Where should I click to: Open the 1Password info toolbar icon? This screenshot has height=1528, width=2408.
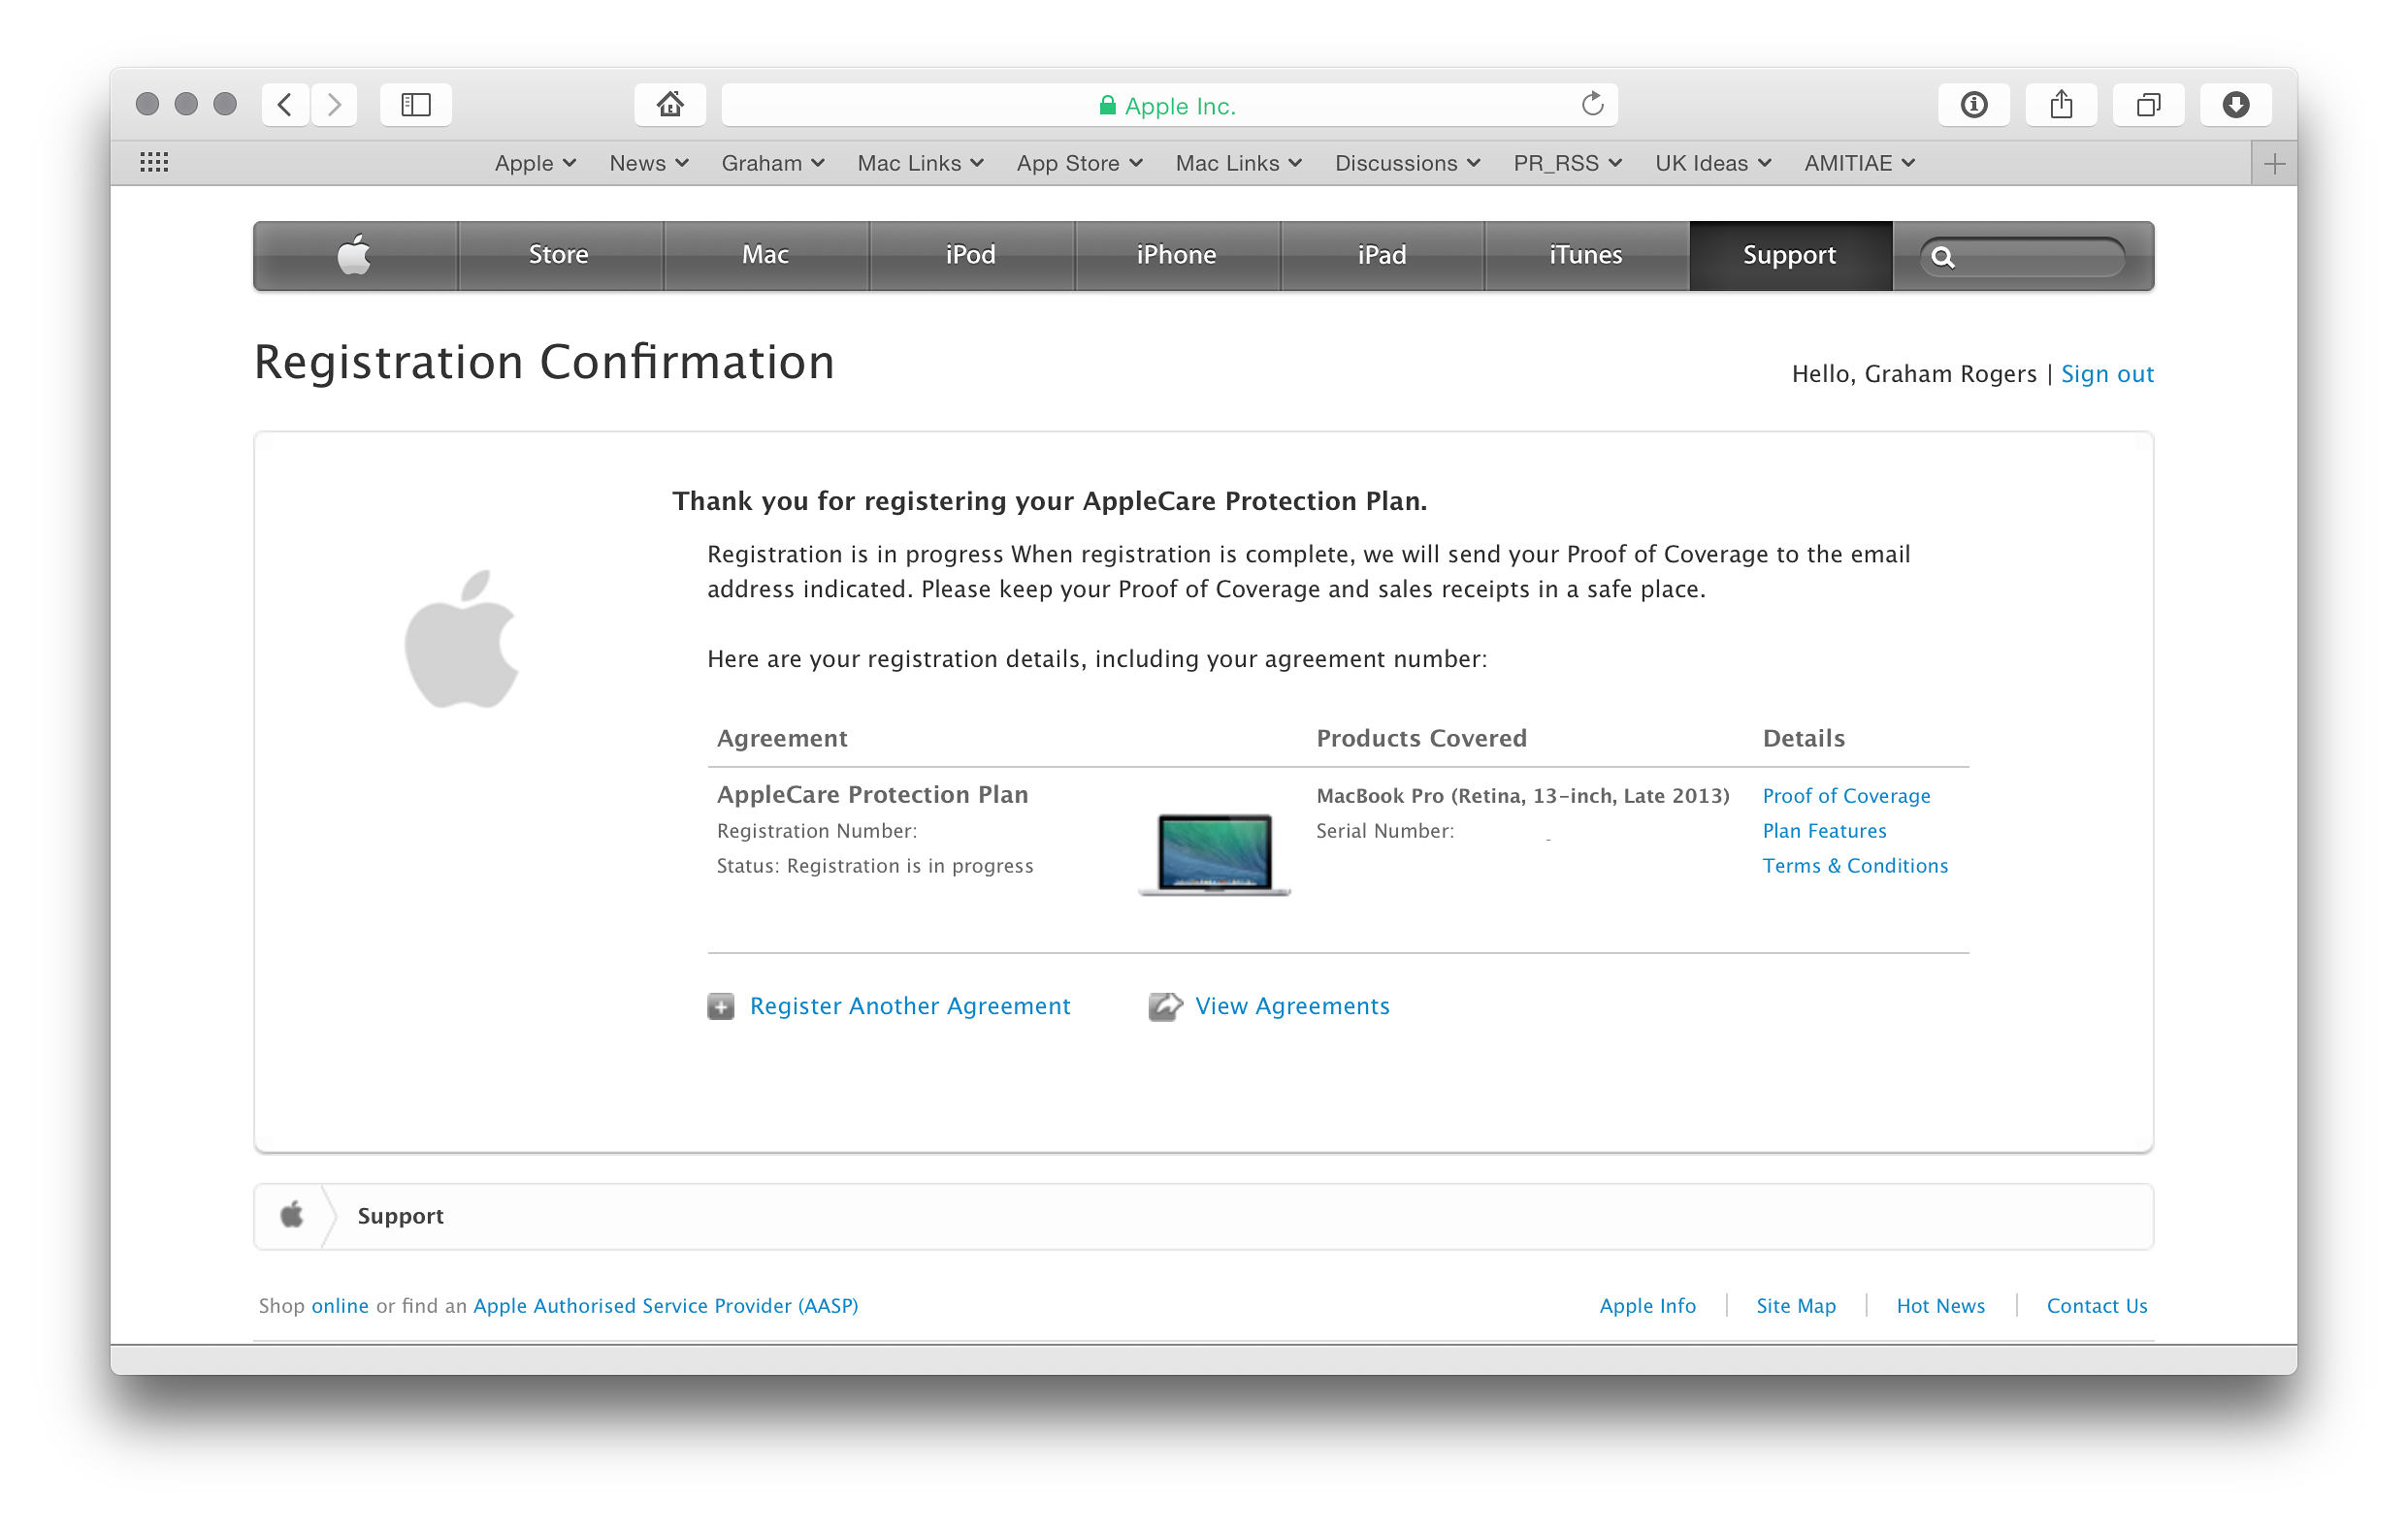[1974, 104]
